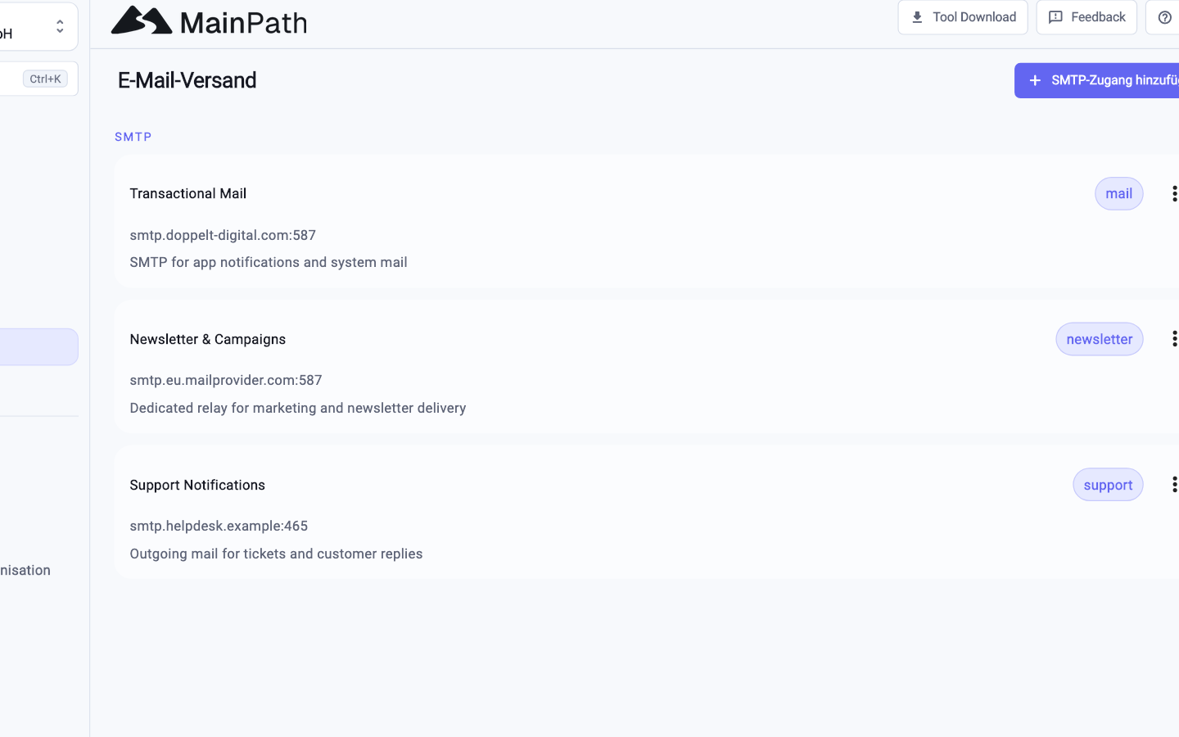Image resolution: width=1179 pixels, height=737 pixels.
Task: Click the Ctrl+K search field
Action: 38,79
